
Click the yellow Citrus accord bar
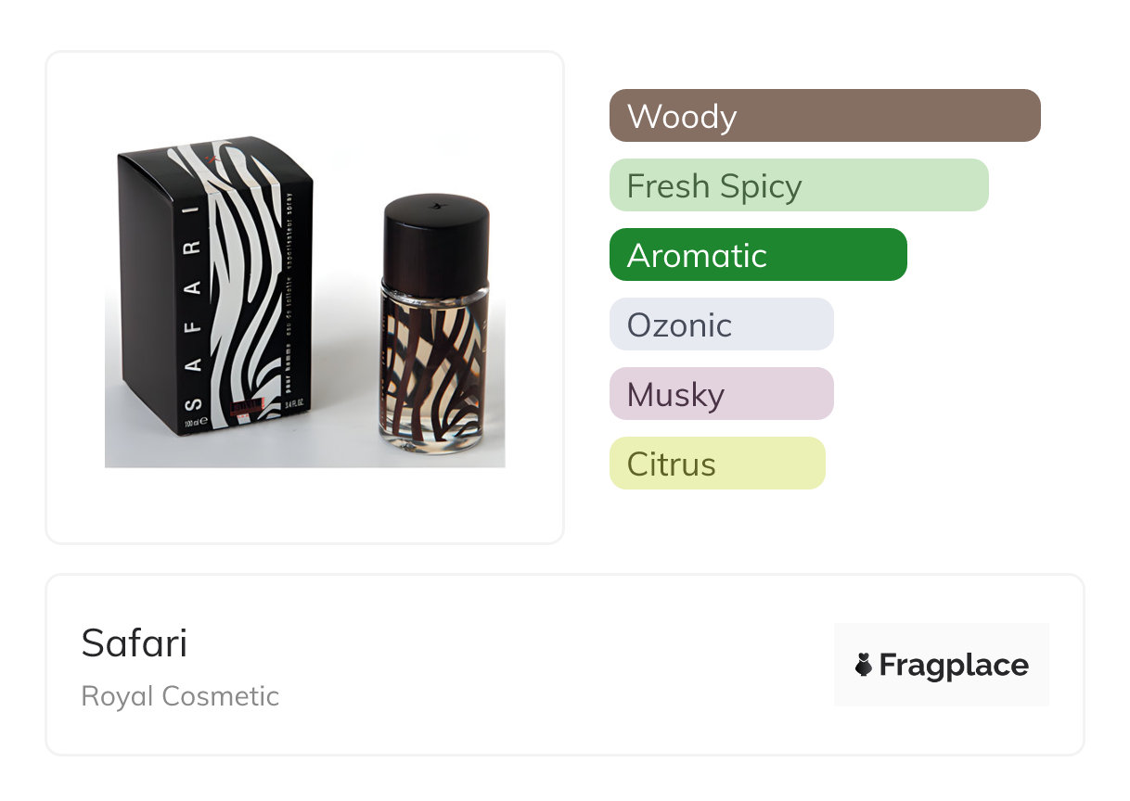coord(716,464)
